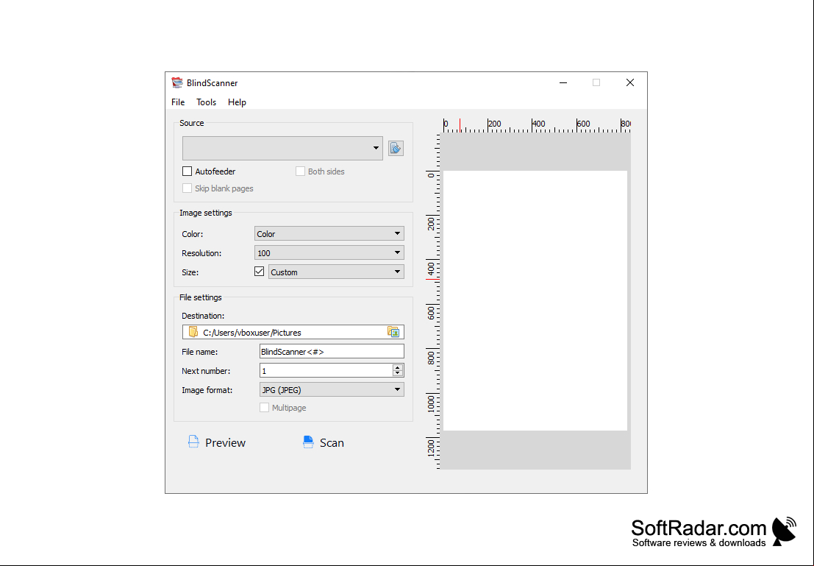Viewport: 814px width, 566px height.
Task: Minimize the BlindScanner window
Action: tap(563, 82)
